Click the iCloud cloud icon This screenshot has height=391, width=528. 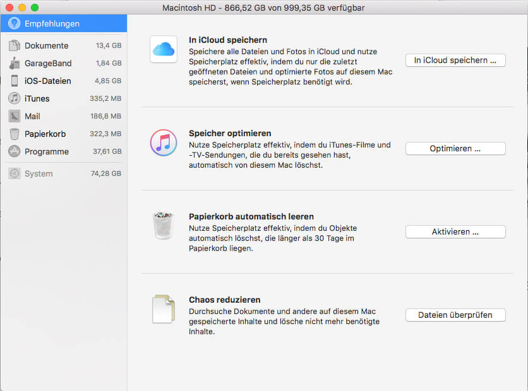point(164,49)
